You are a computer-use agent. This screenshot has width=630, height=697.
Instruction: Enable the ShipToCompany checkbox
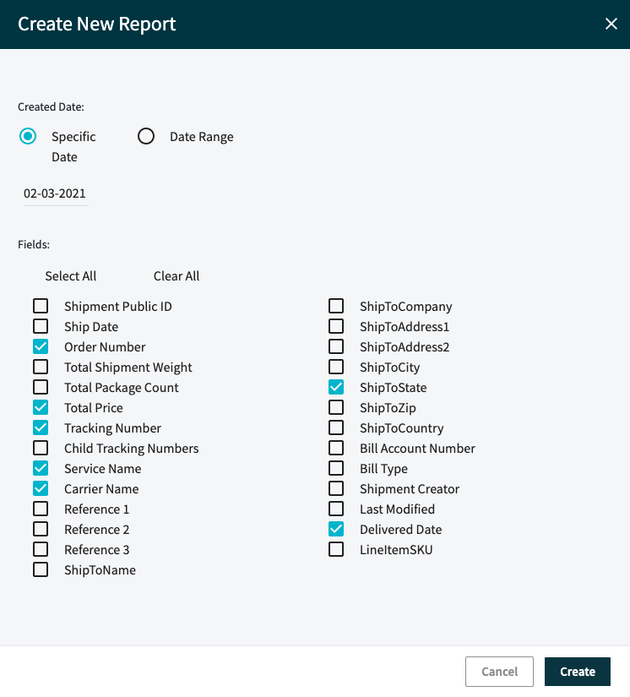(x=335, y=306)
